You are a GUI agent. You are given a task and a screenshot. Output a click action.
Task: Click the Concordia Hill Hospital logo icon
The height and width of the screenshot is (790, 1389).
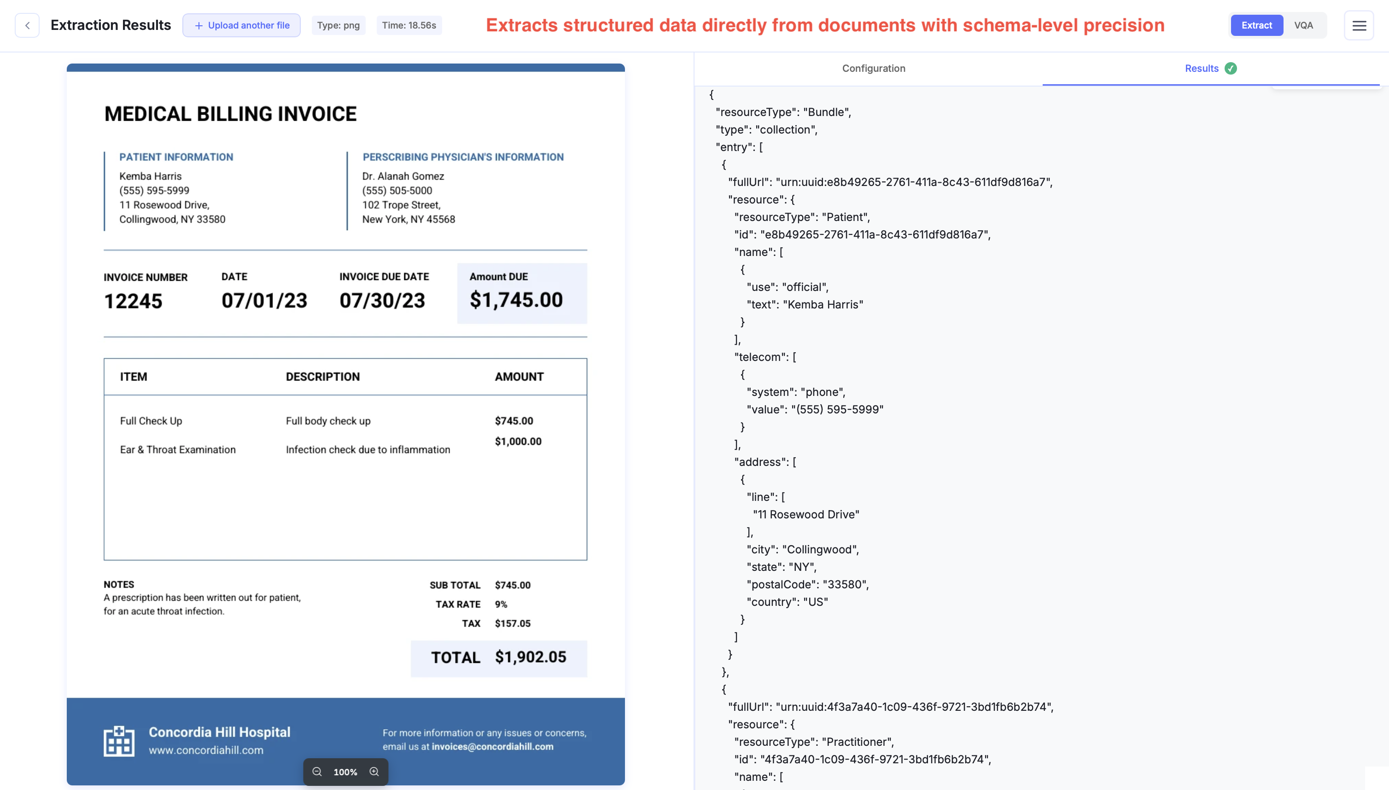[119, 741]
